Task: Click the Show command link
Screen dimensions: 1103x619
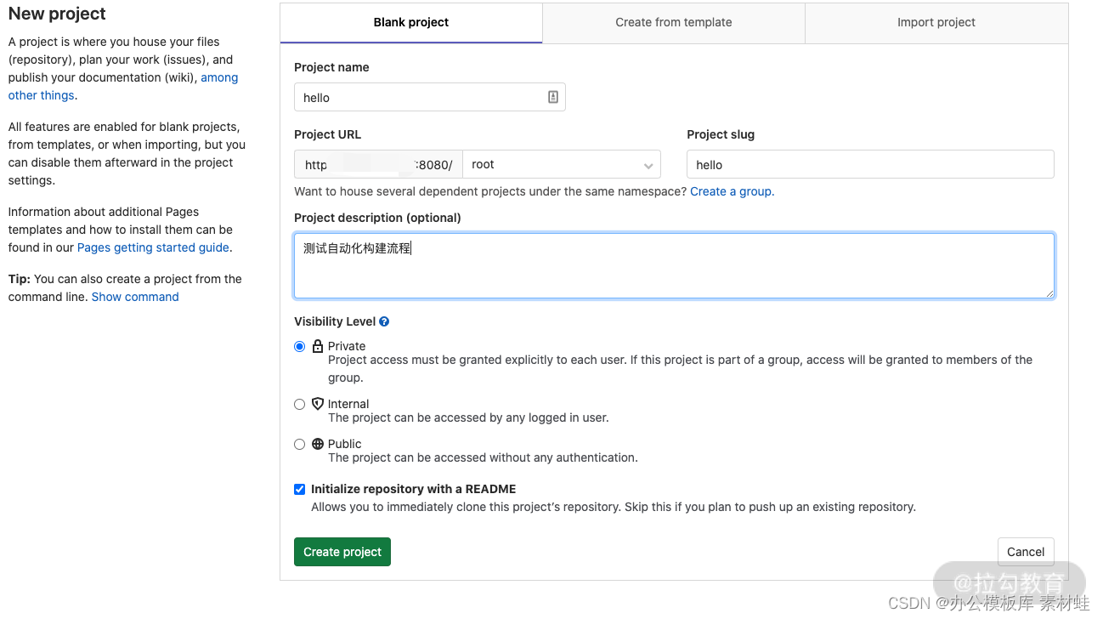Action: click(x=135, y=297)
